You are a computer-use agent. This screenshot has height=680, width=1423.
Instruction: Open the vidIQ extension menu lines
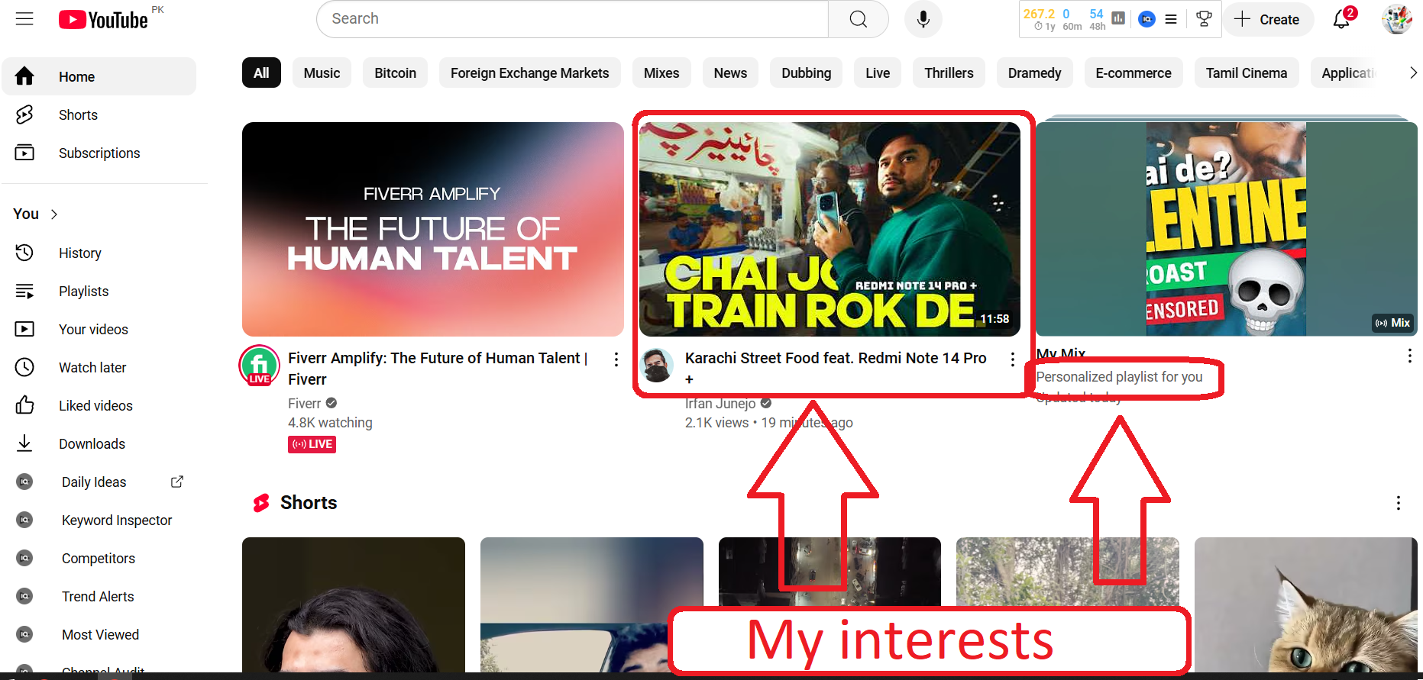tap(1171, 19)
